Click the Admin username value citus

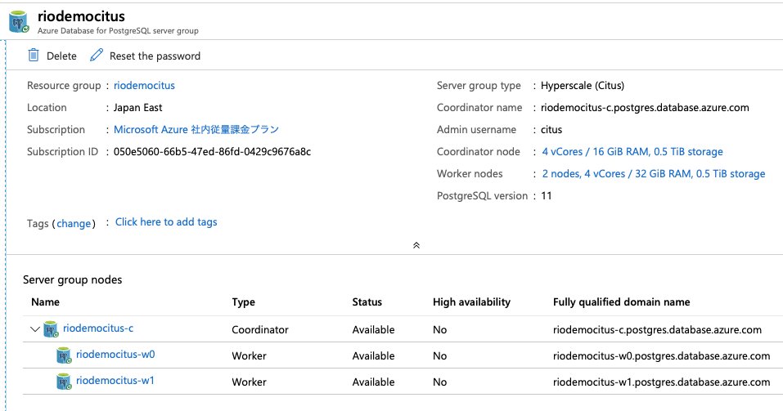coord(551,130)
